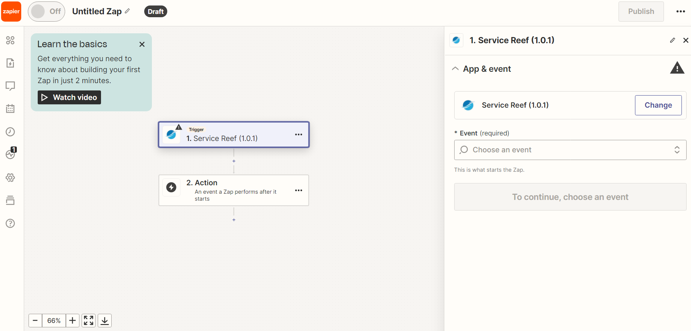This screenshot has height=331, width=691.
Task: Add a step between trigger and action
Action: [234, 161]
